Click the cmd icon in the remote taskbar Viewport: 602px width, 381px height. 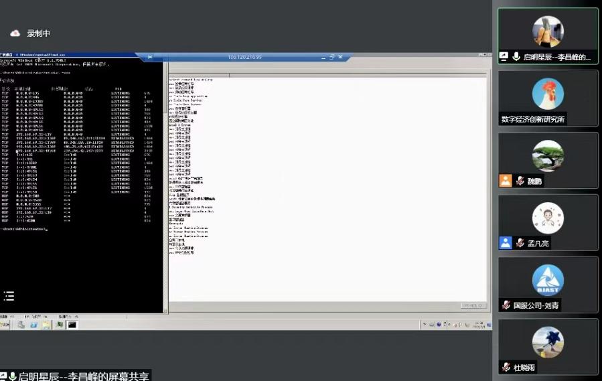point(72,325)
